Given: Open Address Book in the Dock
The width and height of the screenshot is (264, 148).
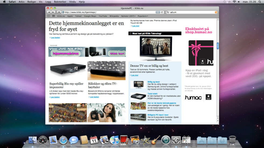Looking at the screenshot, I should 84,140.
